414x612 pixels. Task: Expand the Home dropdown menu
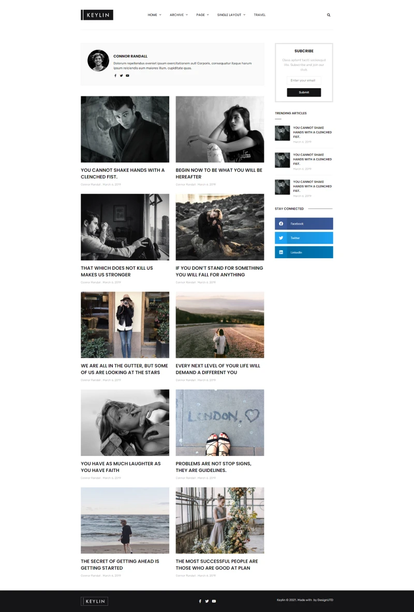[x=154, y=15]
